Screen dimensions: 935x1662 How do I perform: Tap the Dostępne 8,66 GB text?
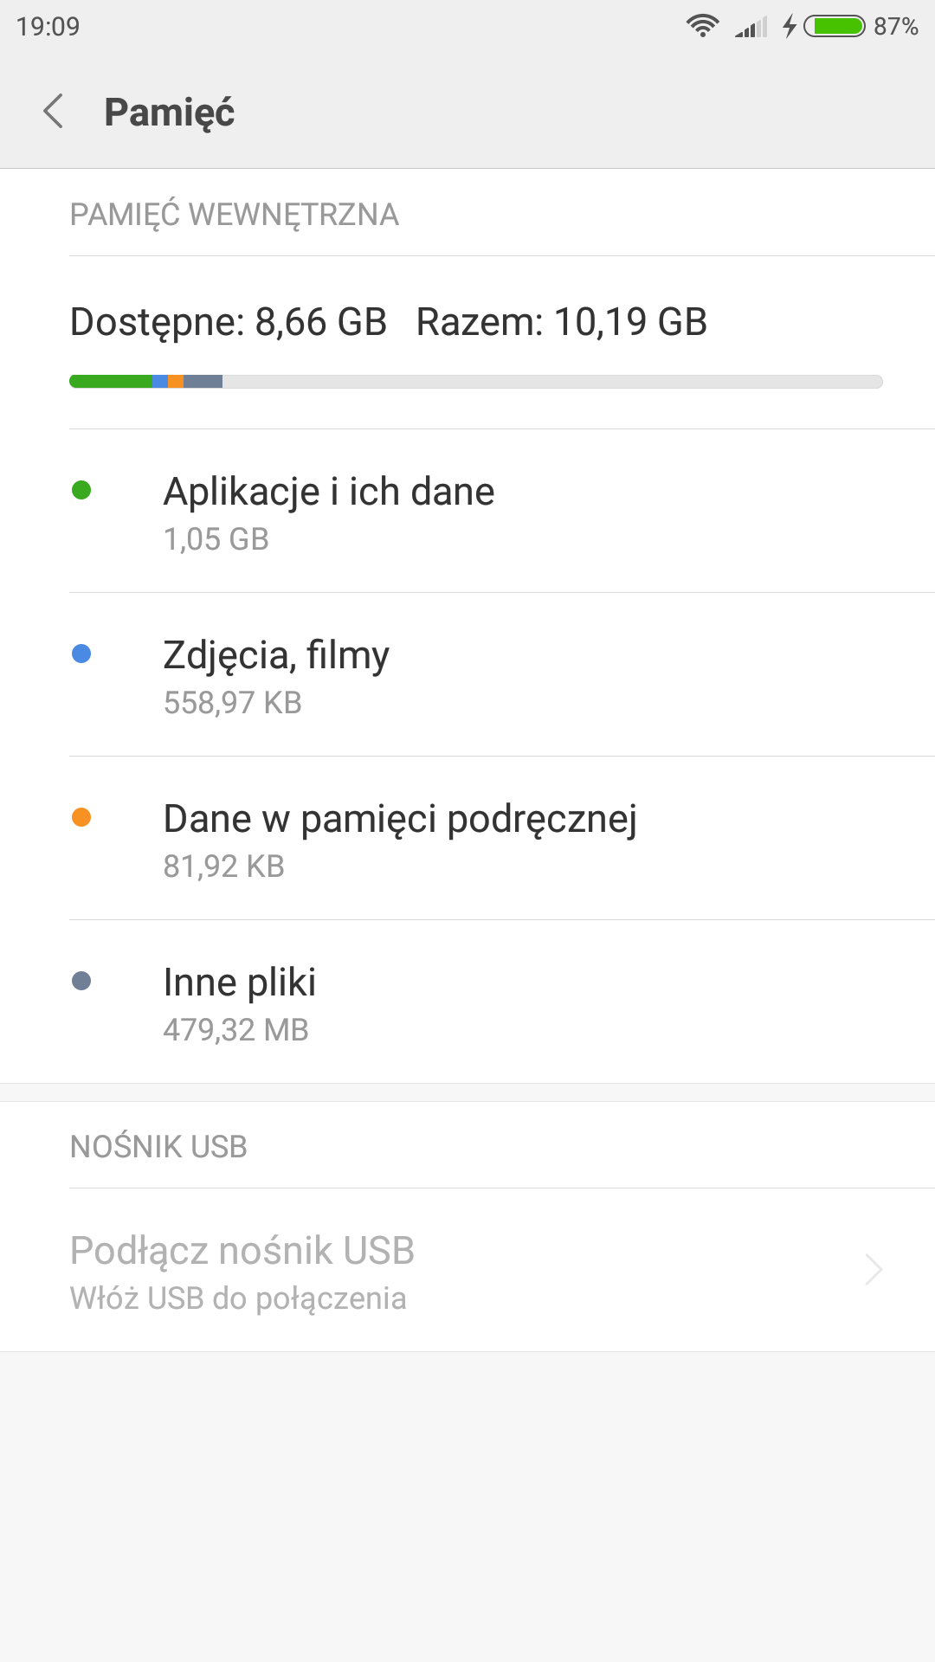pos(229,322)
